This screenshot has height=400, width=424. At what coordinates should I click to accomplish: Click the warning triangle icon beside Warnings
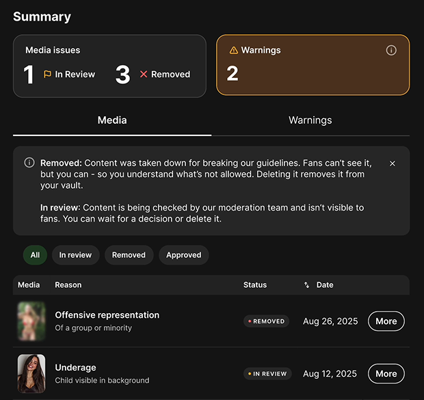(234, 51)
